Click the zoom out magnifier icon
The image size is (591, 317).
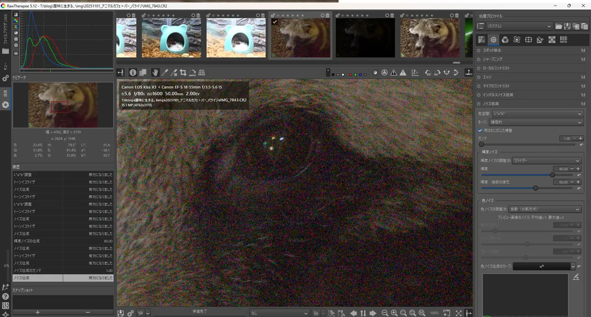click(385, 313)
